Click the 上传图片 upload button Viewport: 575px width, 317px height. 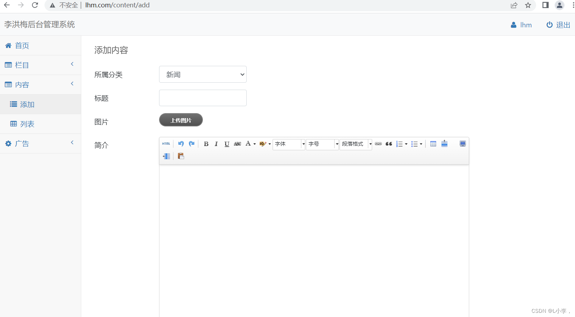tap(181, 120)
